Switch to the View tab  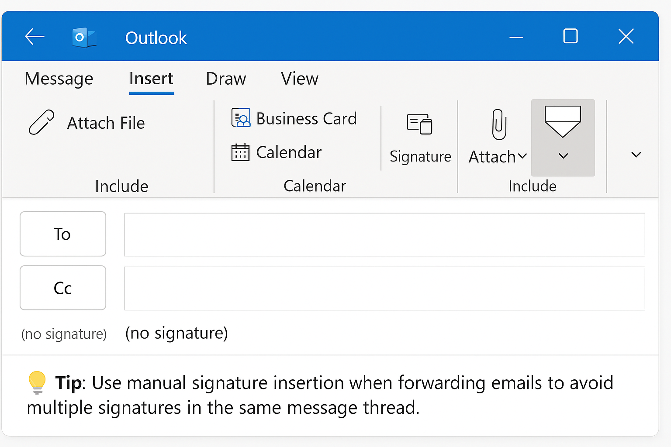click(299, 79)
